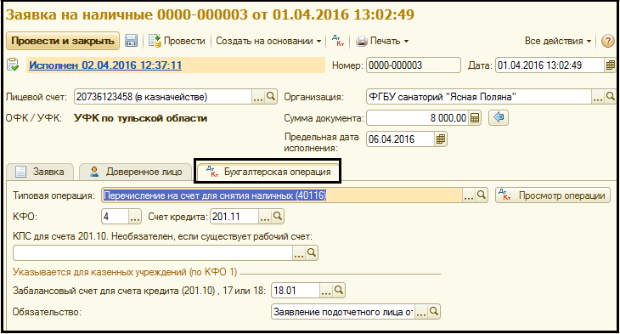Switch to the Заявка tab
The width and height of the screenshot is (620, 334).
tap(40, 172)
